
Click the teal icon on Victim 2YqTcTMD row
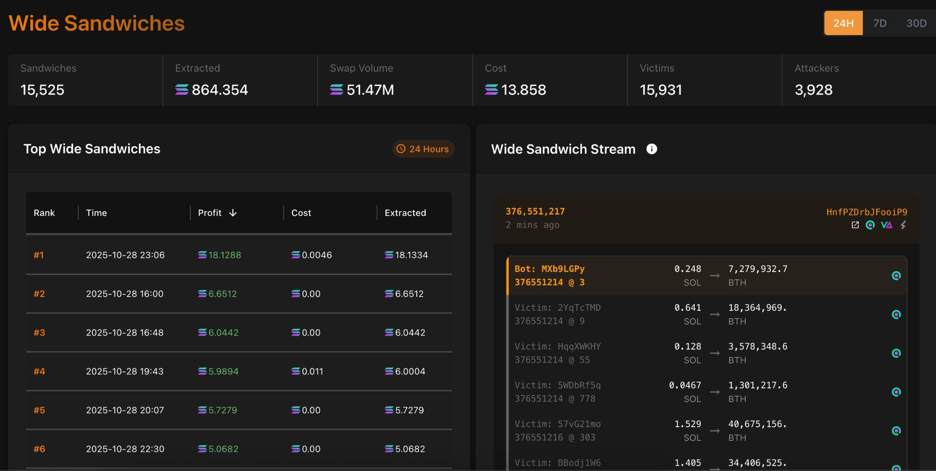tap(896, 314)
